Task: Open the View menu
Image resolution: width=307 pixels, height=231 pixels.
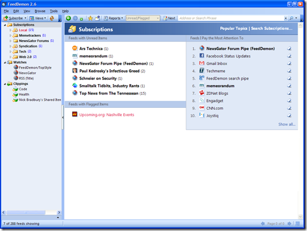Action: pyautogui.click(x=27, y=11)
